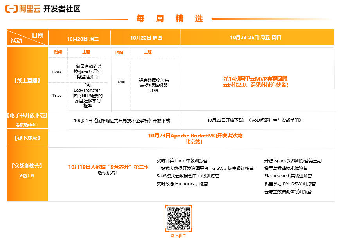Click the 16:00 Java应用业务监控介绍 topic

(x=88, y=71)
